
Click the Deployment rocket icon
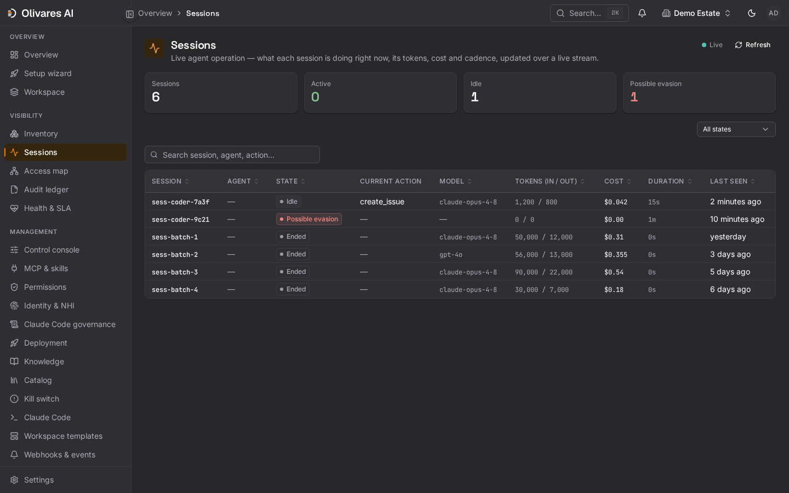[x=14, y=343]
